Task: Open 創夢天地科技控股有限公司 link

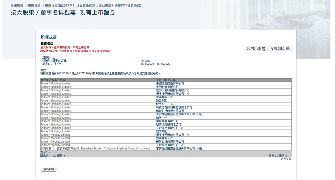Action: click(173, 90)
